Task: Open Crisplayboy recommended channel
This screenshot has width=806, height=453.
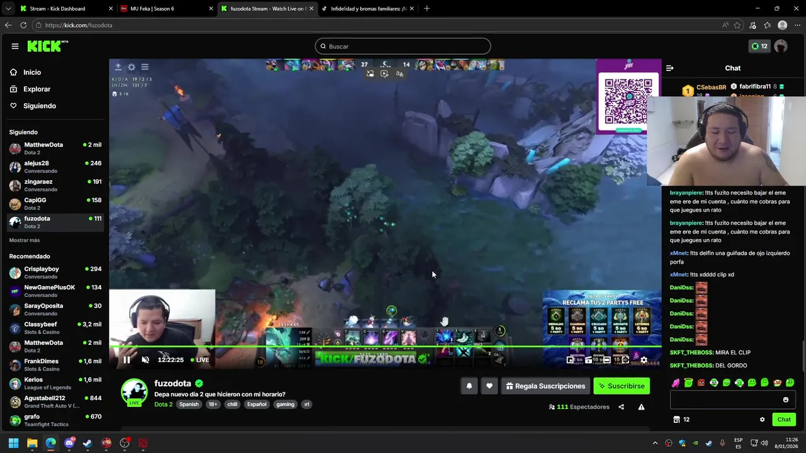Action: coord(55,272)
